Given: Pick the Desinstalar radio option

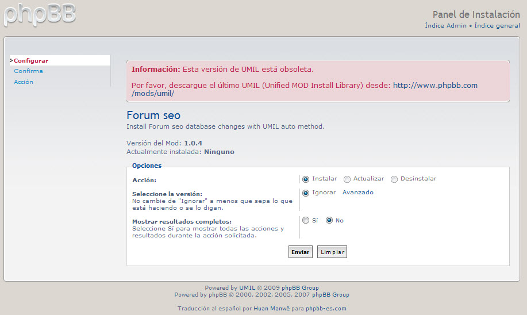Looking at the screenshot, I should [x=394, y=179].
